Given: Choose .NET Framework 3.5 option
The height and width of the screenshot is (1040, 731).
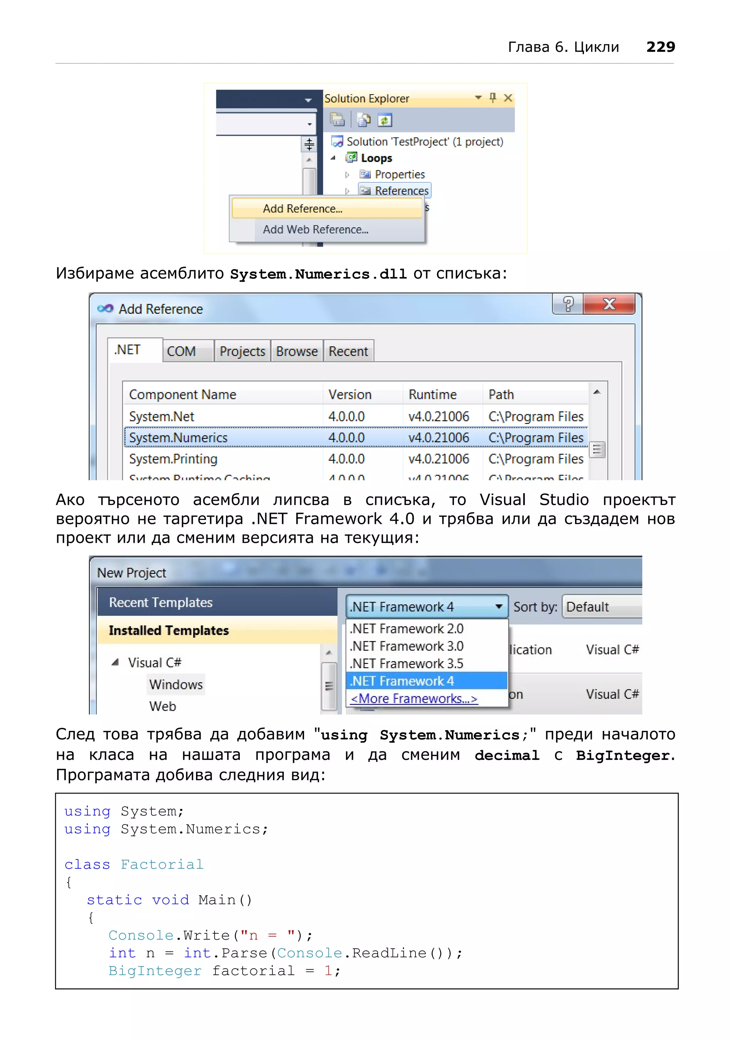Looking at the screenshot, I should click(x=427, y=663).
